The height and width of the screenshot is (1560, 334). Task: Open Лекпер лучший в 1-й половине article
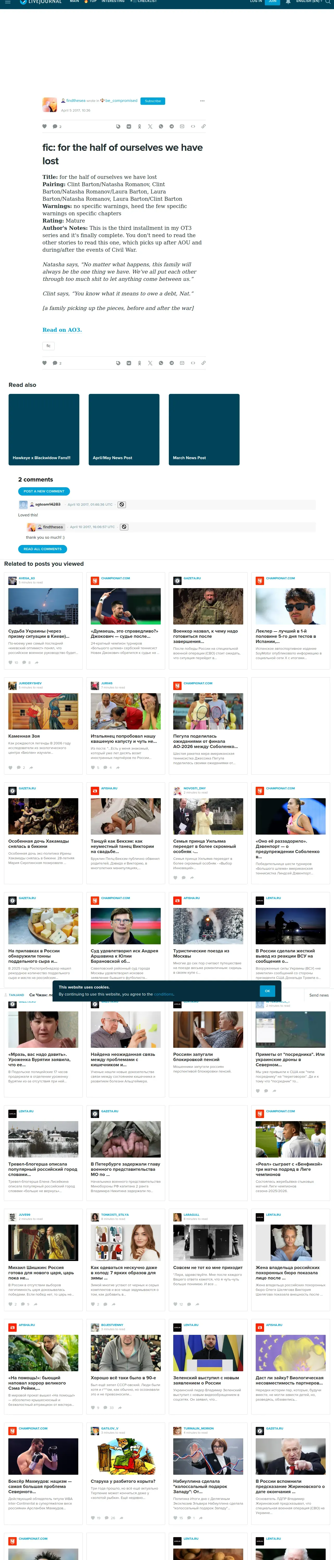click(x=290, y=636)
